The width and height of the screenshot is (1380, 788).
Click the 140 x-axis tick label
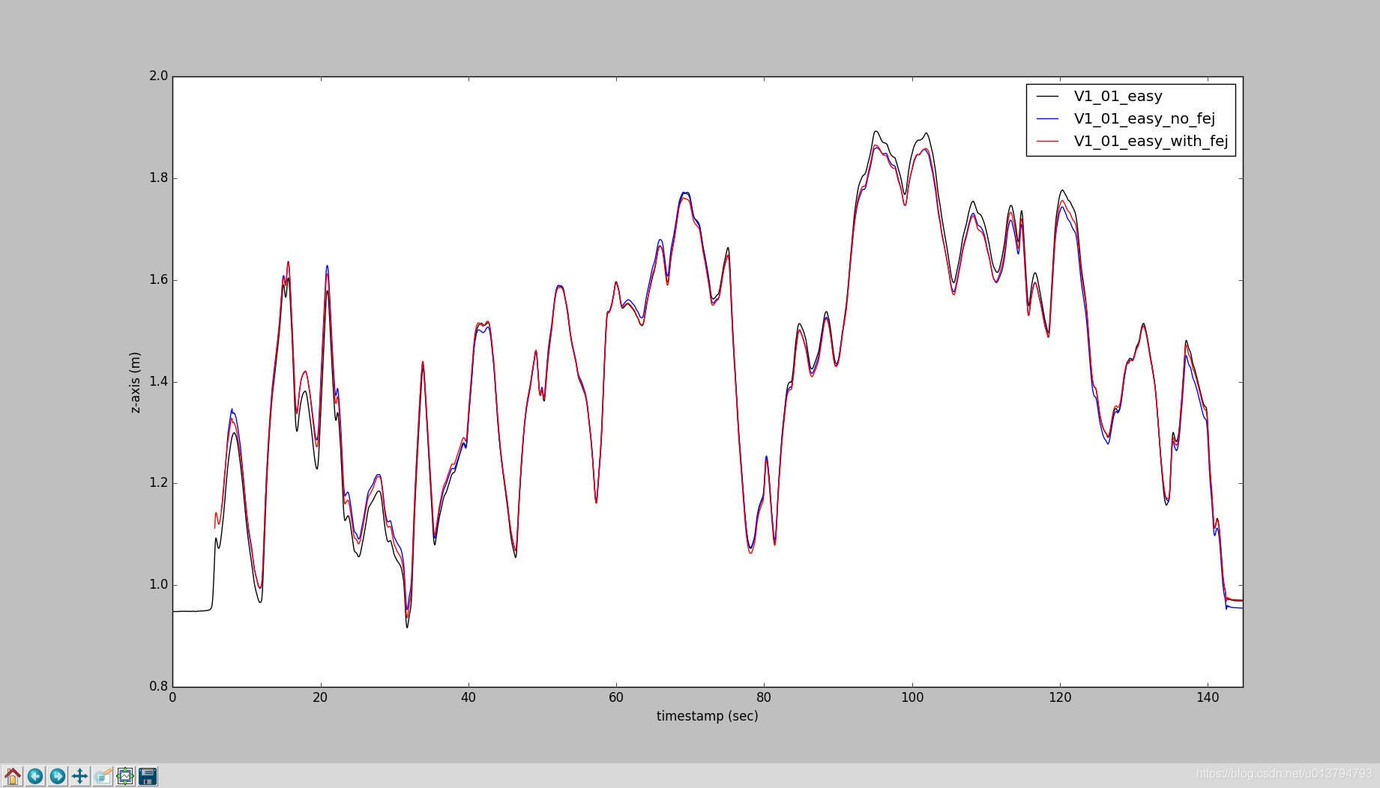[1208, 697]
